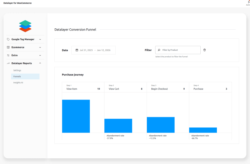Click the Google Tag Manager tag icon
The width and height of the screenshot is (250, 164).
[8, 39]
